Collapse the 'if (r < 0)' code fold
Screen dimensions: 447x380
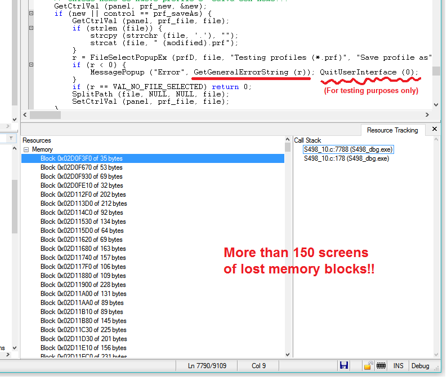pyautogui.click(x=32, y=65)
